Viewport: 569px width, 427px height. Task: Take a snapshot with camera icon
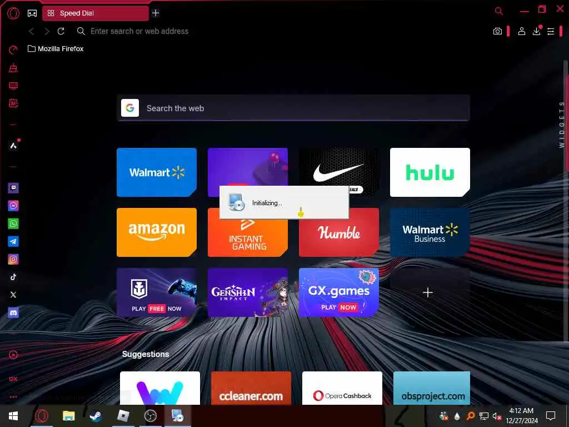point(497,31)
